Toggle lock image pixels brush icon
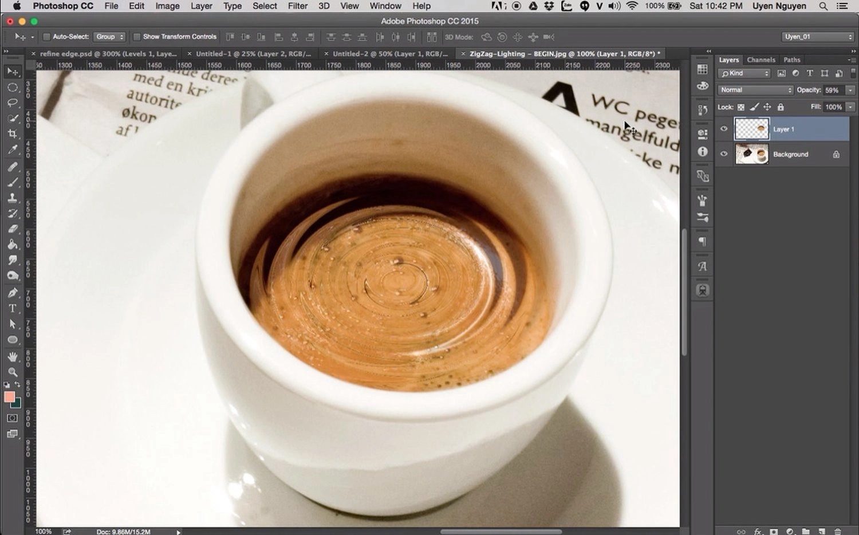This screenshot has height=535, width=859. 754,107
